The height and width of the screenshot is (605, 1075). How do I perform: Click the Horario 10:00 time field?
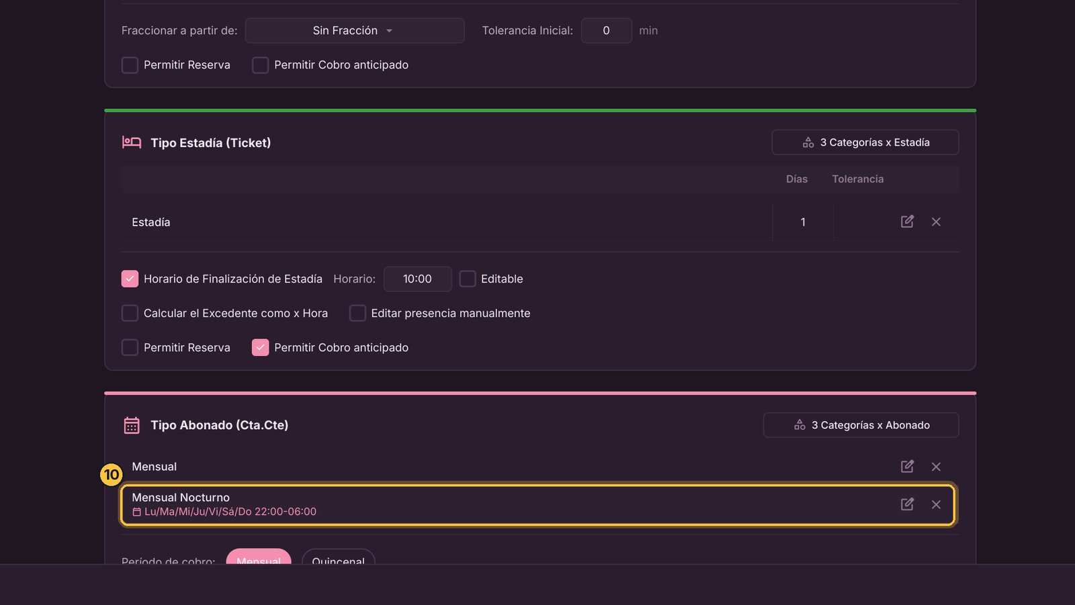click(x=417, y=279)
